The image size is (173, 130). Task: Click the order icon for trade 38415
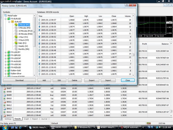click(x=4, y=115)
